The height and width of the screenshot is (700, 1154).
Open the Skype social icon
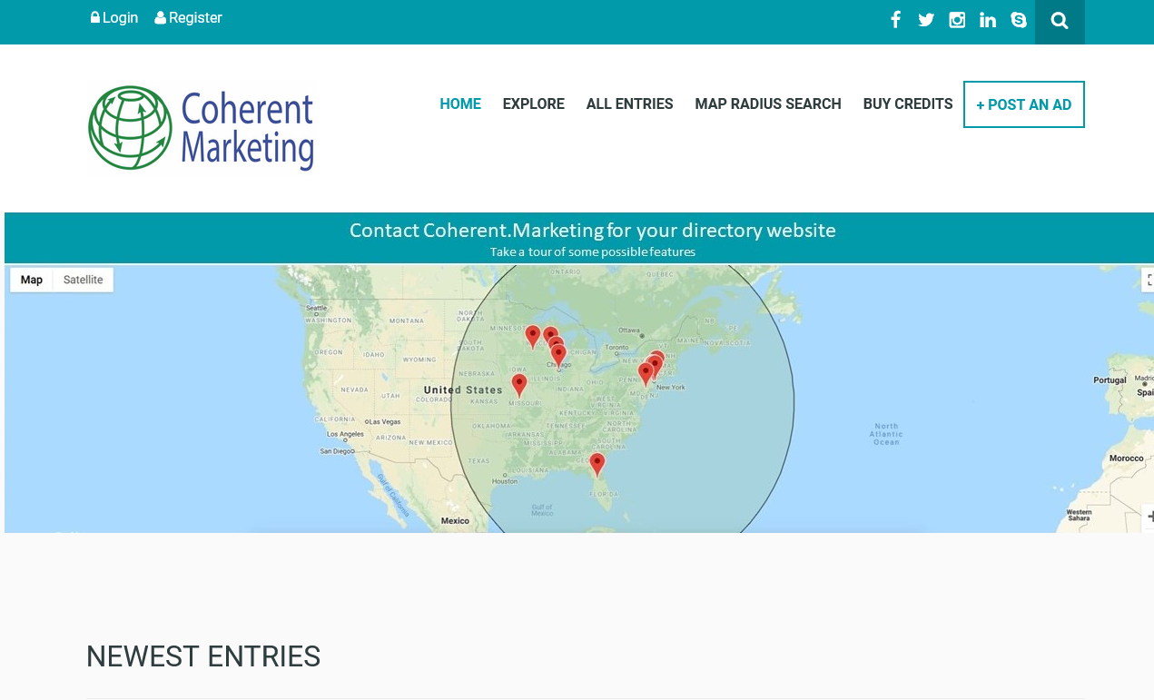tap(1019, 20)
